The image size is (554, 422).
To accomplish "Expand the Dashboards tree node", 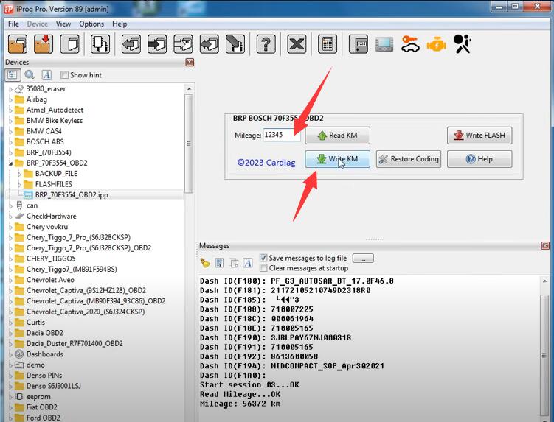I will [x=10, y=354].
